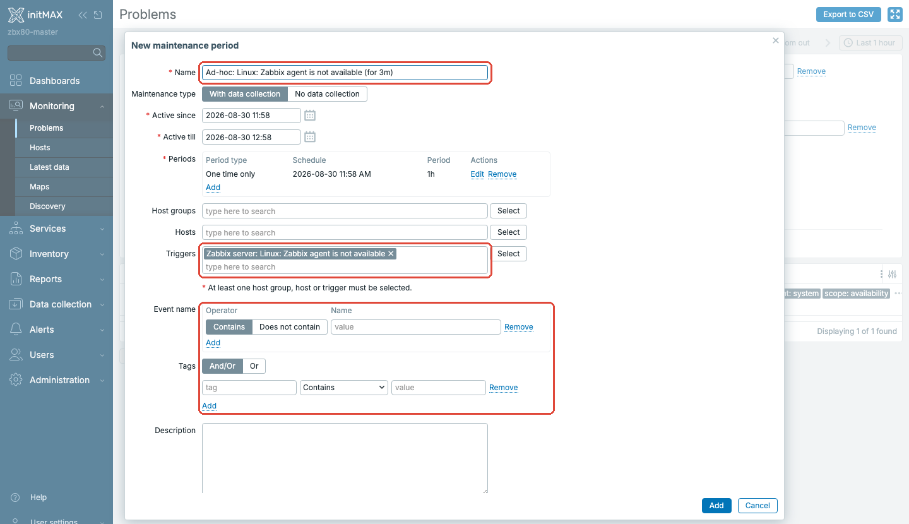Select And/Or tag evaluation
The height and width of the screenshot is (524, 909).
click(222, 366)
